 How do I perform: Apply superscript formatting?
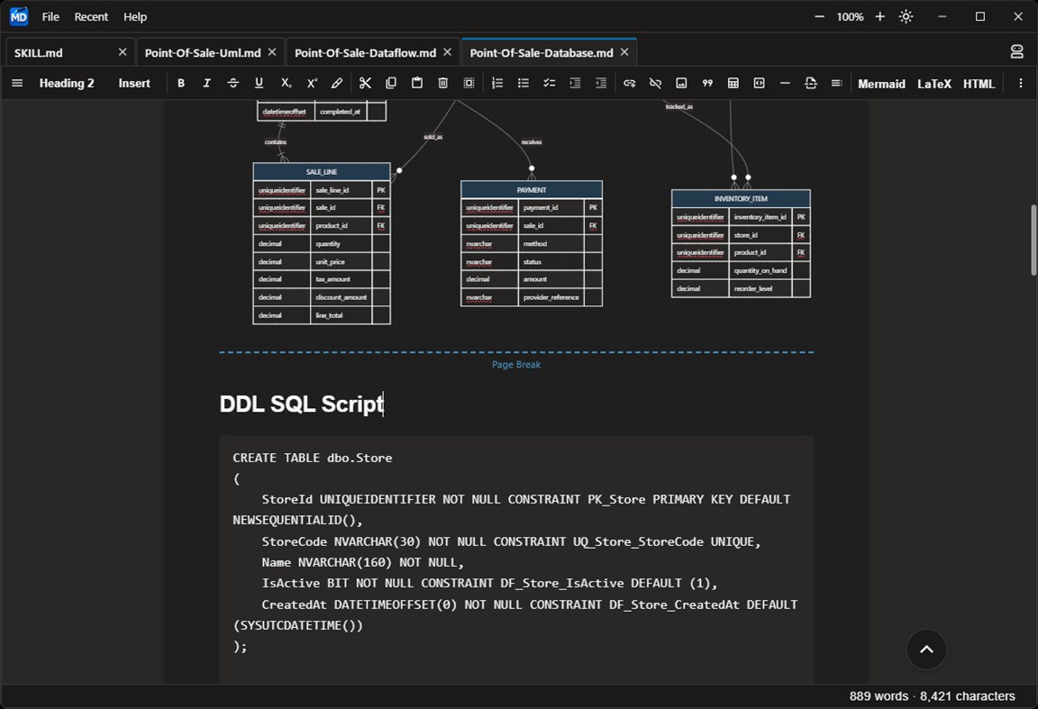coord(311,84)
